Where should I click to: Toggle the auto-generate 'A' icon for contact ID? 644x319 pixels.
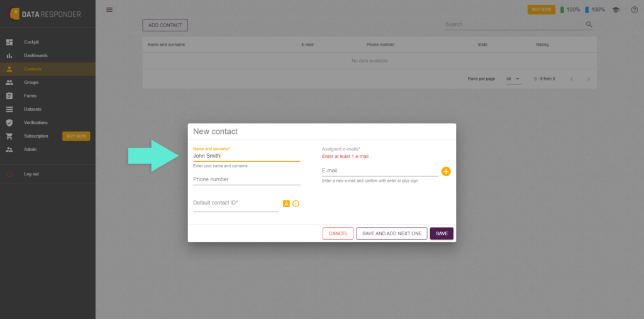pos(286,204)
